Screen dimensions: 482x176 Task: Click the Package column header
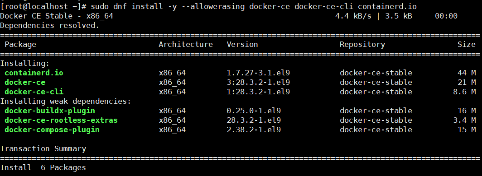tap(20, 44)
